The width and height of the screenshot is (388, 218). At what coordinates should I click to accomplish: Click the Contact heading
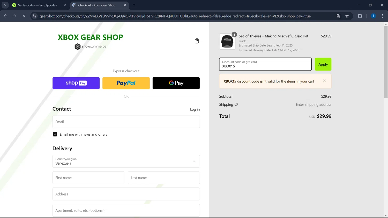point(62,109)
